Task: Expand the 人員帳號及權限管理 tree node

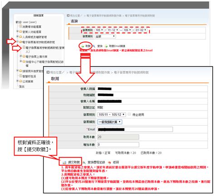Action: [x=17, y=36]
